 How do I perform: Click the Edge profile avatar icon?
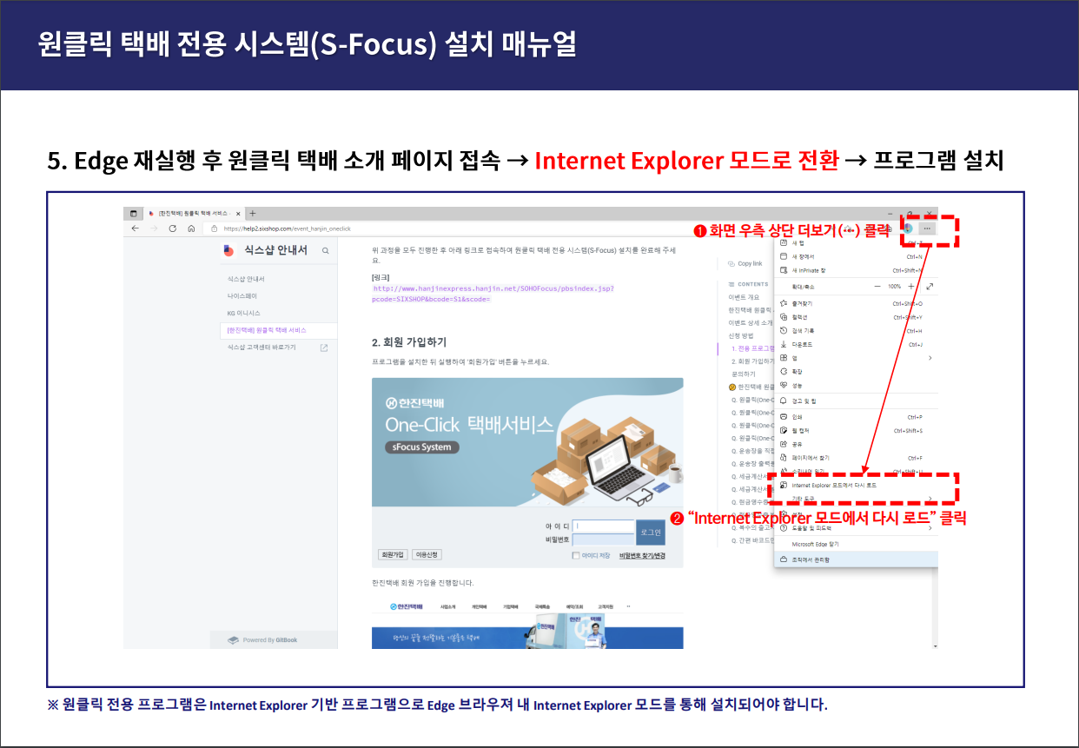909,228
